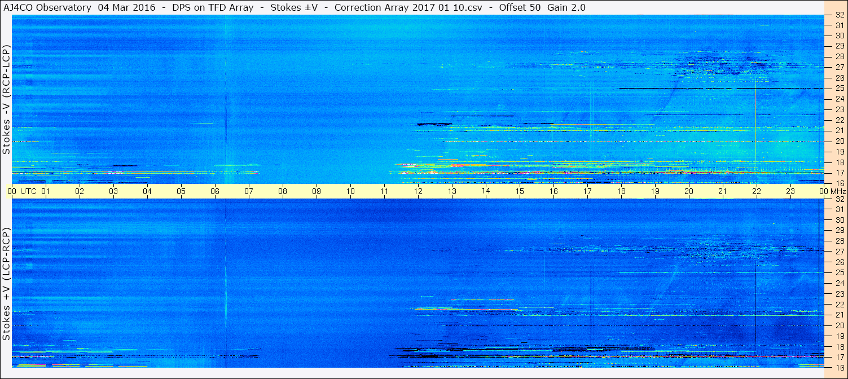Click the 'Stokes +V (LCP-RCP)' axis label
Image resolution: width=848 pixels, height=379 pixels.
click(6, 284)
